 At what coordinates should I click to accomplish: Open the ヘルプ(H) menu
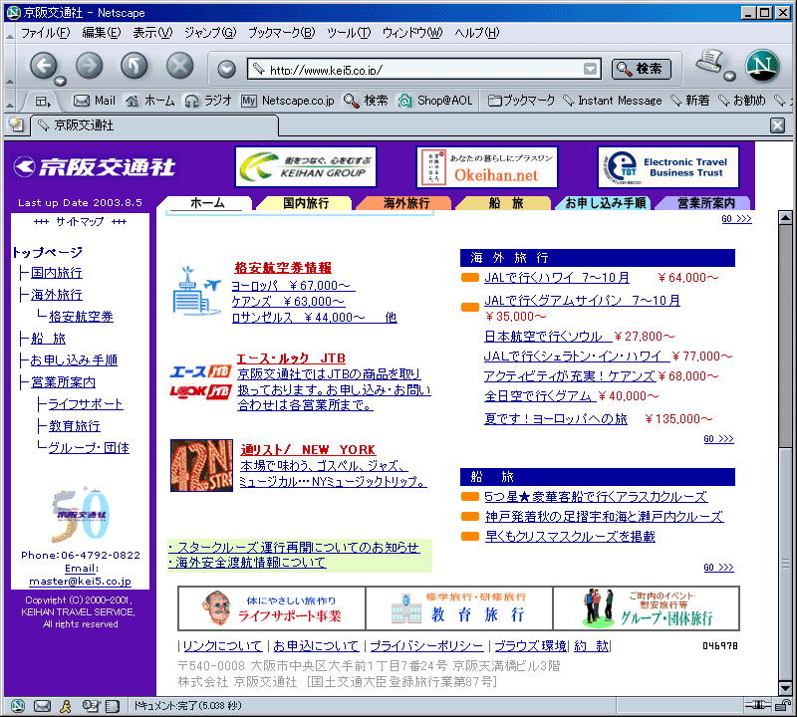coord(477,33)
